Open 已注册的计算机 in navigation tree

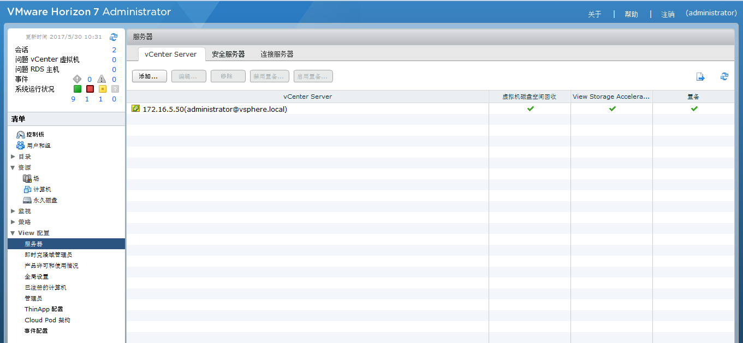tap(45, 287)
